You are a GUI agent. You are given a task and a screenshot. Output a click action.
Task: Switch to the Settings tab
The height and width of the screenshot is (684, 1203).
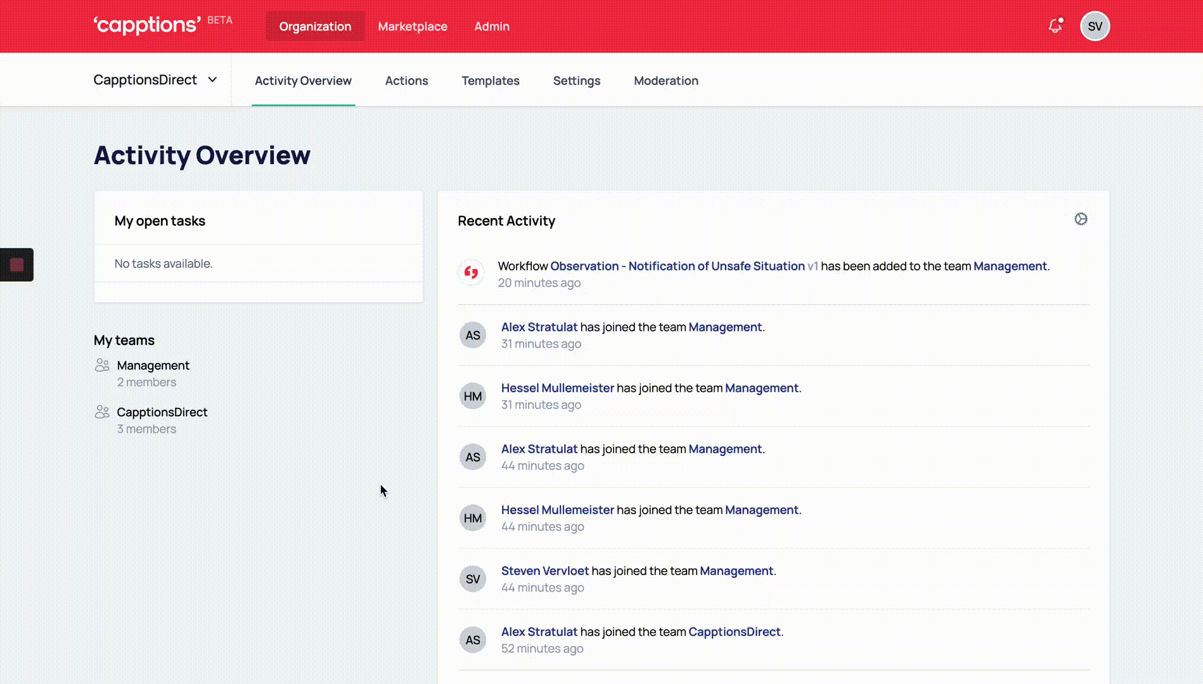click(577, 80)
